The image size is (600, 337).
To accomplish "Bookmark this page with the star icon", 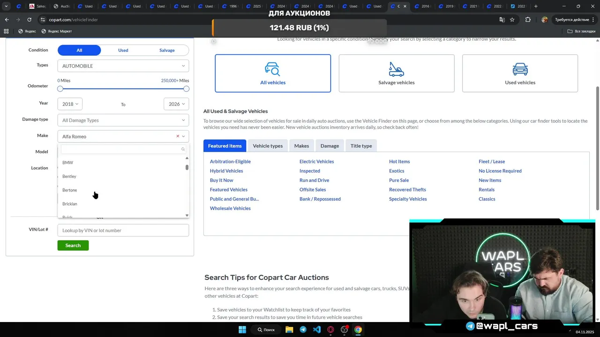I will (x=512, y=20).
